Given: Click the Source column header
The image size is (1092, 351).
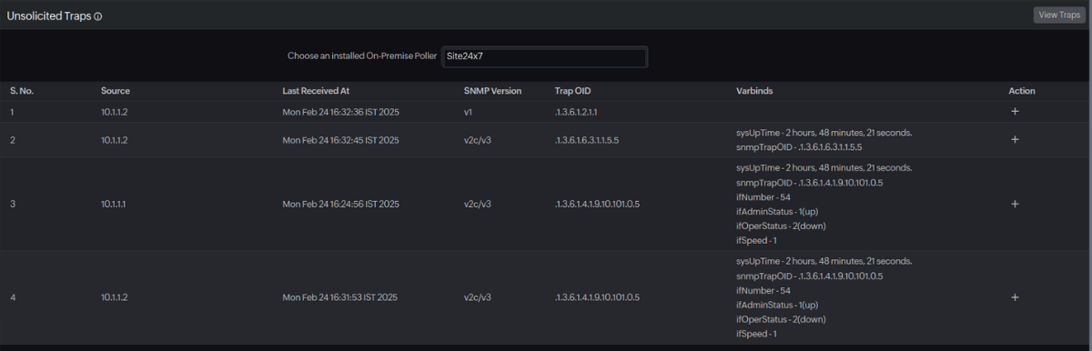Looking at the screenshot, I should click(116, 91).
